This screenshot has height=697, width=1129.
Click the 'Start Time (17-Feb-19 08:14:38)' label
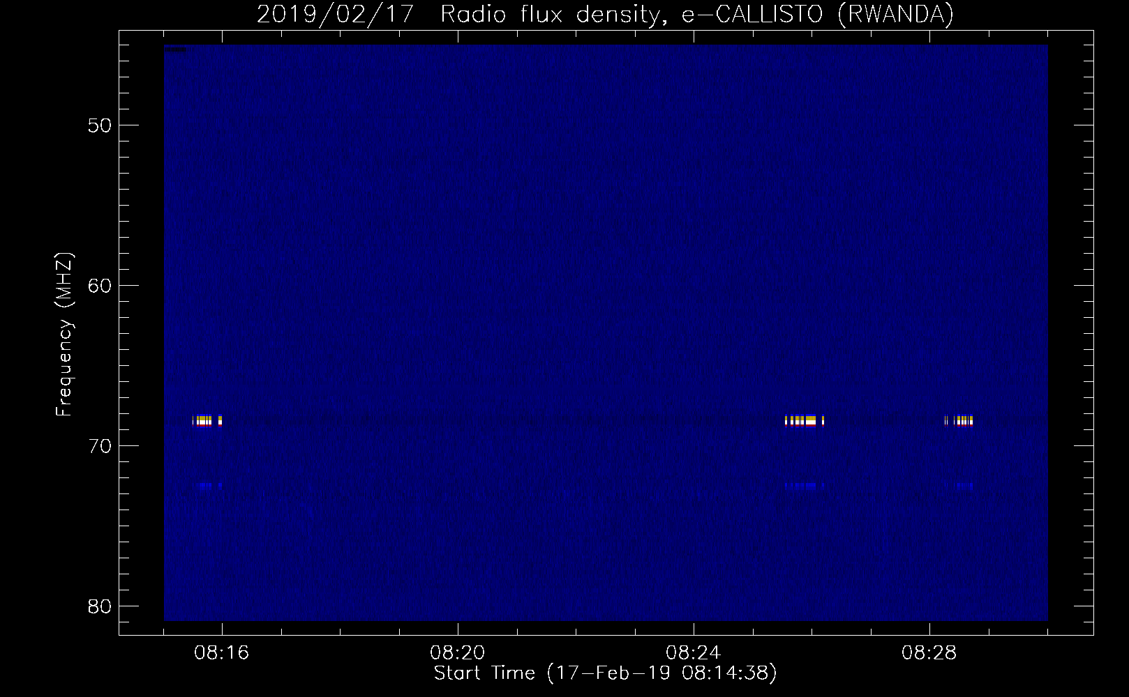pyautogui.click(x=605, y=673)
